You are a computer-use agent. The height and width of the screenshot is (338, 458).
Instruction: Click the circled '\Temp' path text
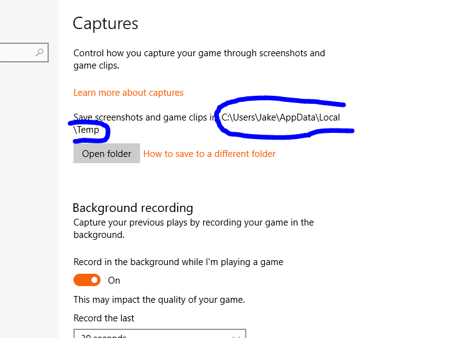[x=86, y=130]
